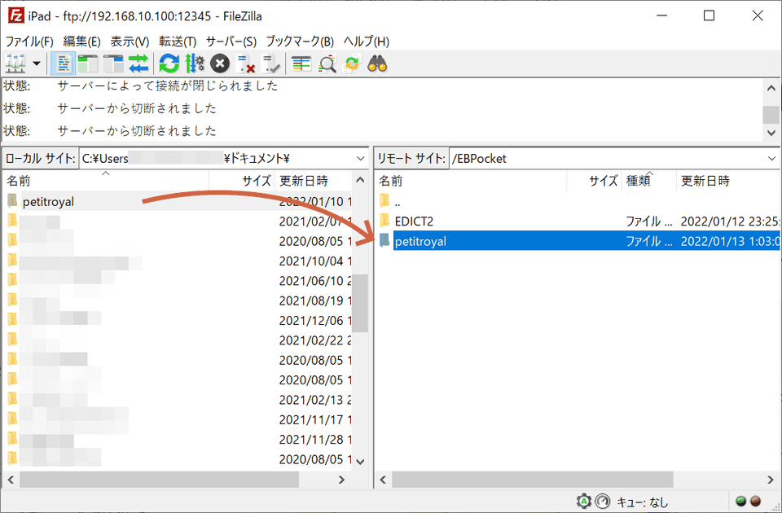
Task: Search for remote files with the binoculars tool
Action: [x=377, y=63]
